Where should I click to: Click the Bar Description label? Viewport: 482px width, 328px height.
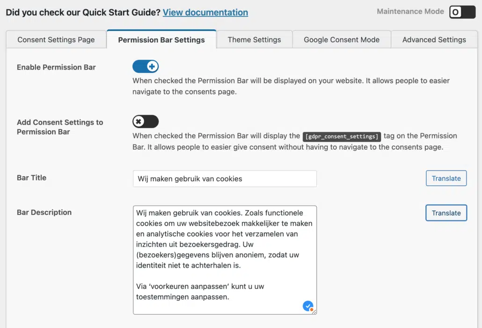(x=44, y=212)
